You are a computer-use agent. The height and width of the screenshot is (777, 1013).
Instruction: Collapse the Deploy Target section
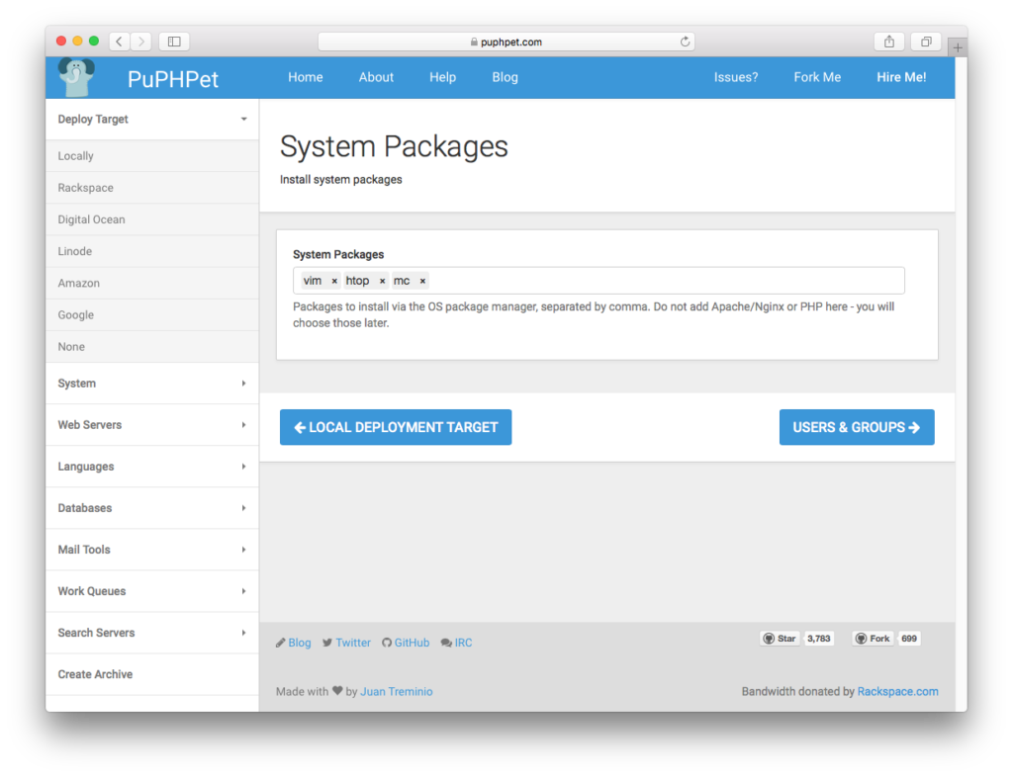coord(152,120)
